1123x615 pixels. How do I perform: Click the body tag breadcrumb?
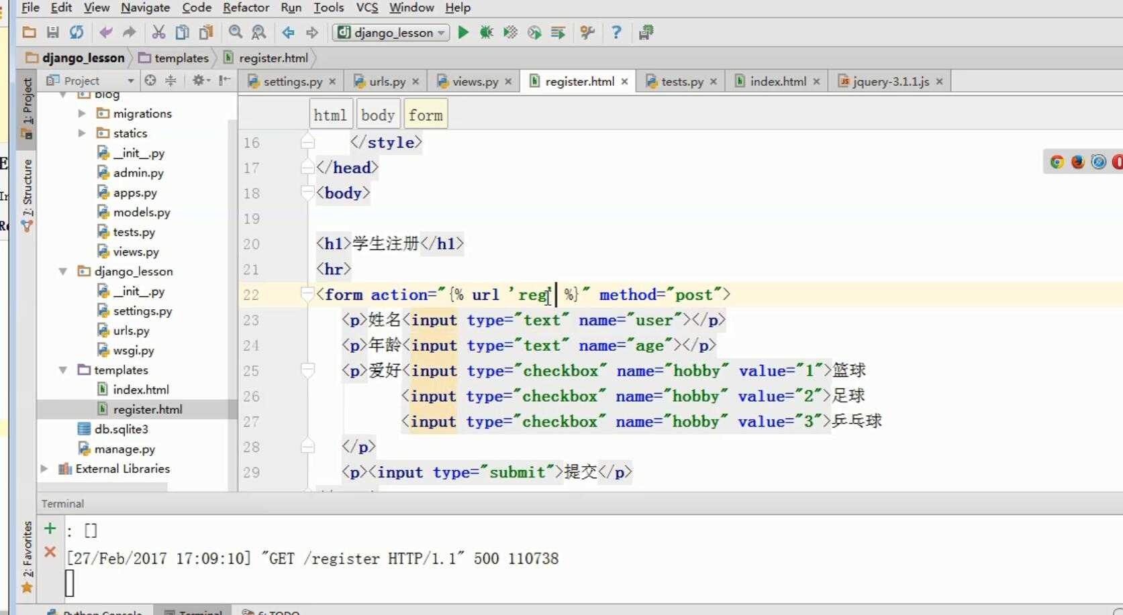coord(378,115)
